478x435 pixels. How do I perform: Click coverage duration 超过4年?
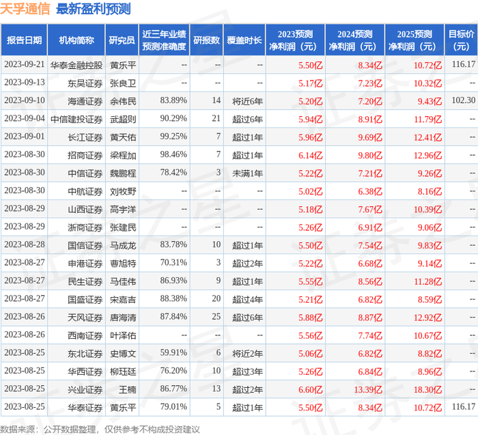pyautogui.click(x=247, y=299)
